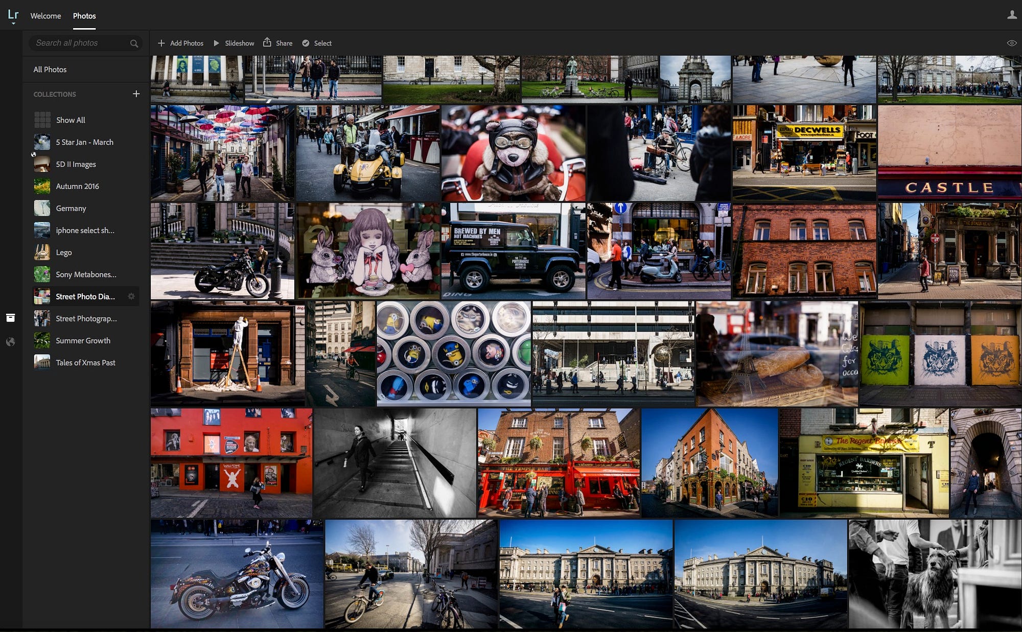Click the Share export icon
Viewport: 1022px width, 632px height.
267,42
